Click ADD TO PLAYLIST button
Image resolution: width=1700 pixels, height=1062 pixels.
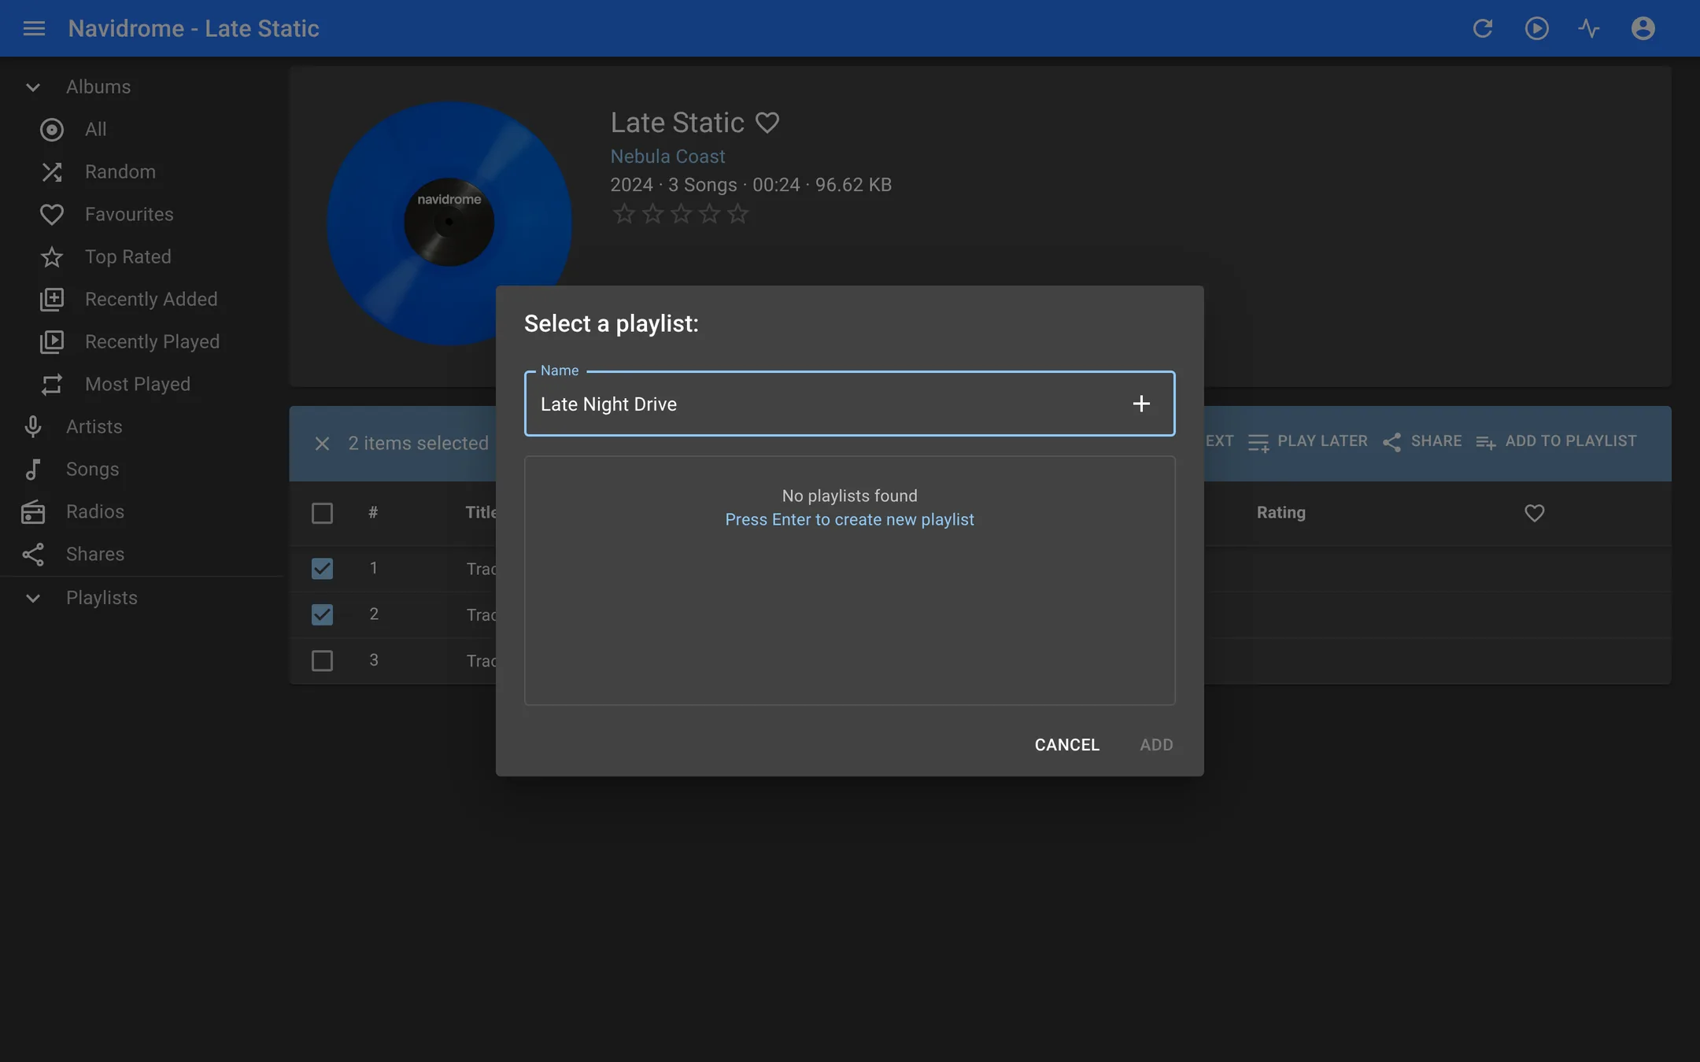pos(1557,441)
